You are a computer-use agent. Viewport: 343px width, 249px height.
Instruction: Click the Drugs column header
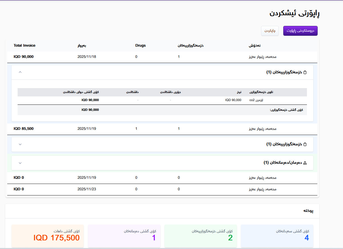pos(140,45)
